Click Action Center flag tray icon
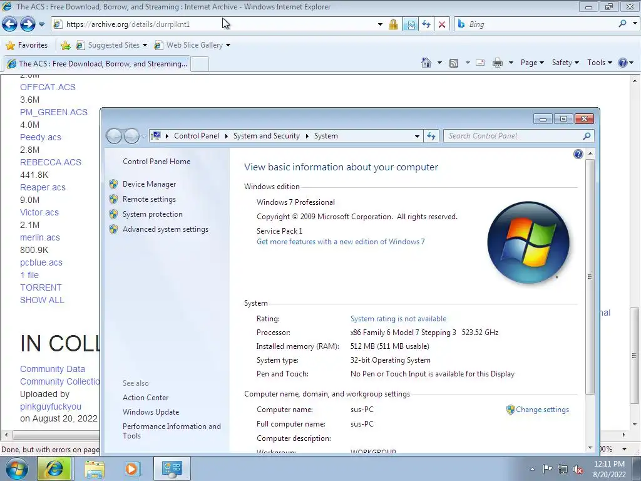Image resolution: width=641 pixels, height=481 pixels. [x=547, y=469]
